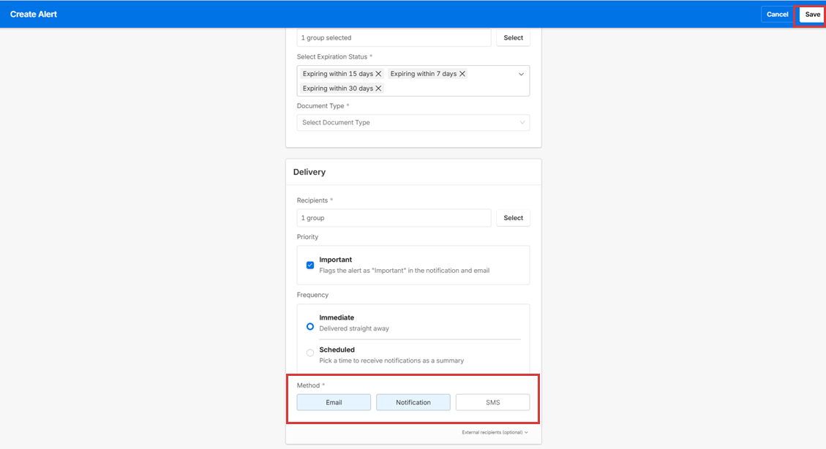The image size is (826, 449).
Task: Expand External recipients optional section
Action: pyautogui.click(x=495, y=432)
